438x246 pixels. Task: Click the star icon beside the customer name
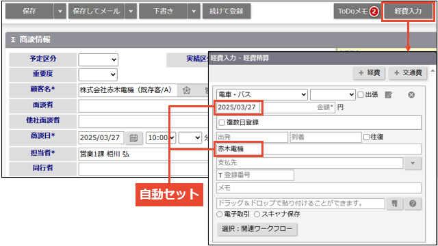coord(187,90)
